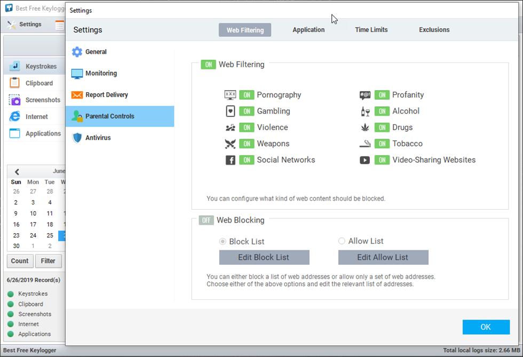Click the Violence category icon
The image size is (523, 357).
(230, 128)
